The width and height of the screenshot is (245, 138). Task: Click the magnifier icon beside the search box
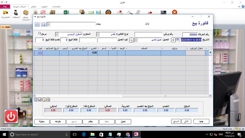44,24
